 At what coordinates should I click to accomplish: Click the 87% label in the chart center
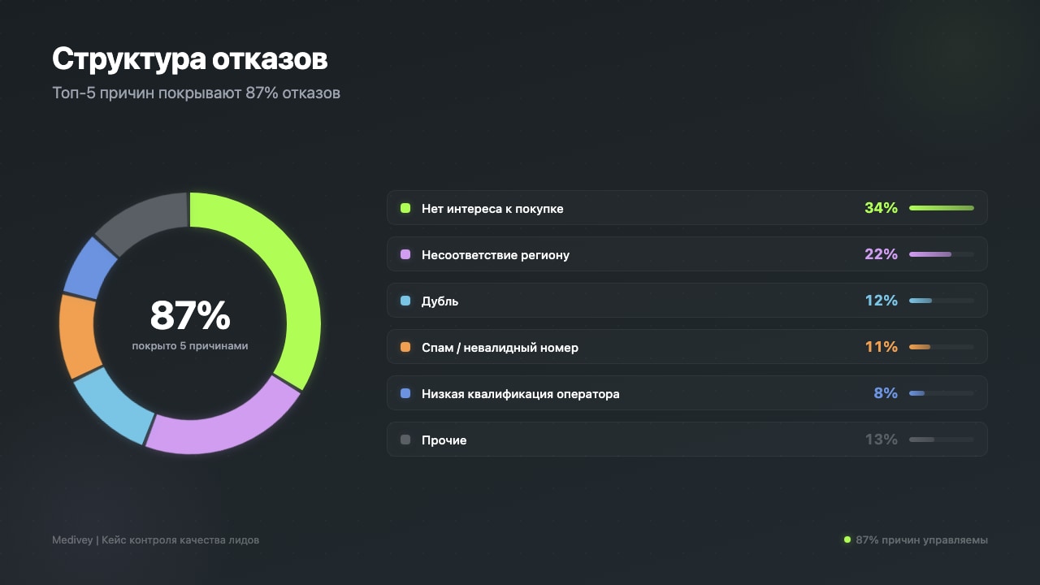(x=189, y=315)
